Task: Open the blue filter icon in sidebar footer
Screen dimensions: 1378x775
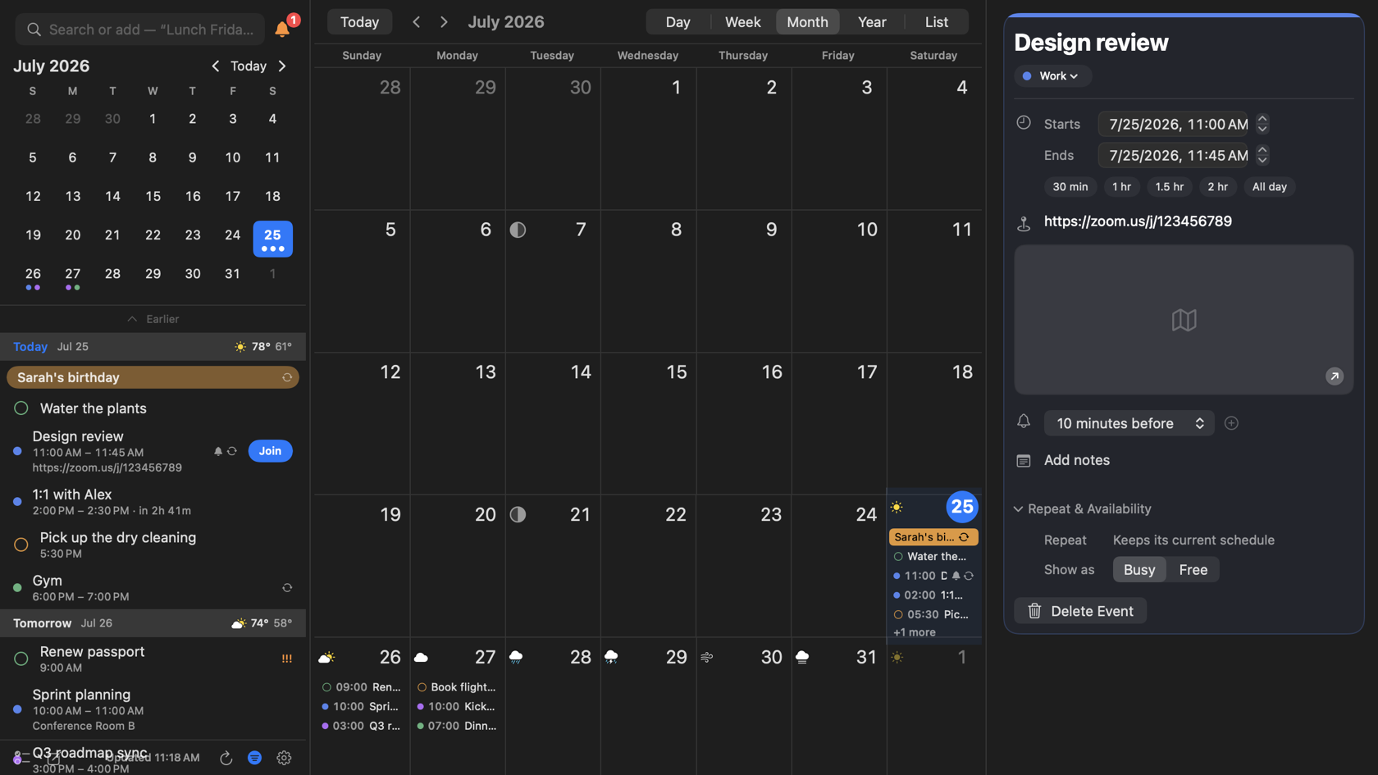Action: coord(255,758)
